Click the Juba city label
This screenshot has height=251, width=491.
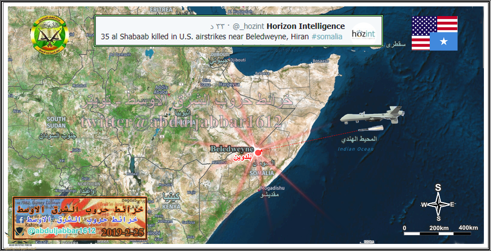pyautogui.click(x=77, y=150)
